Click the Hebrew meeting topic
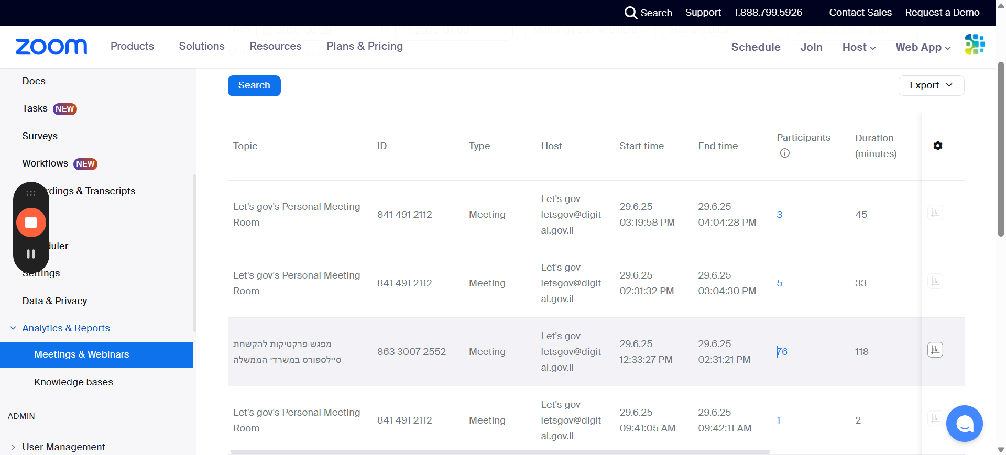Screen dimensions: 1006x455 pyautogui.click(x=287, y=352)
